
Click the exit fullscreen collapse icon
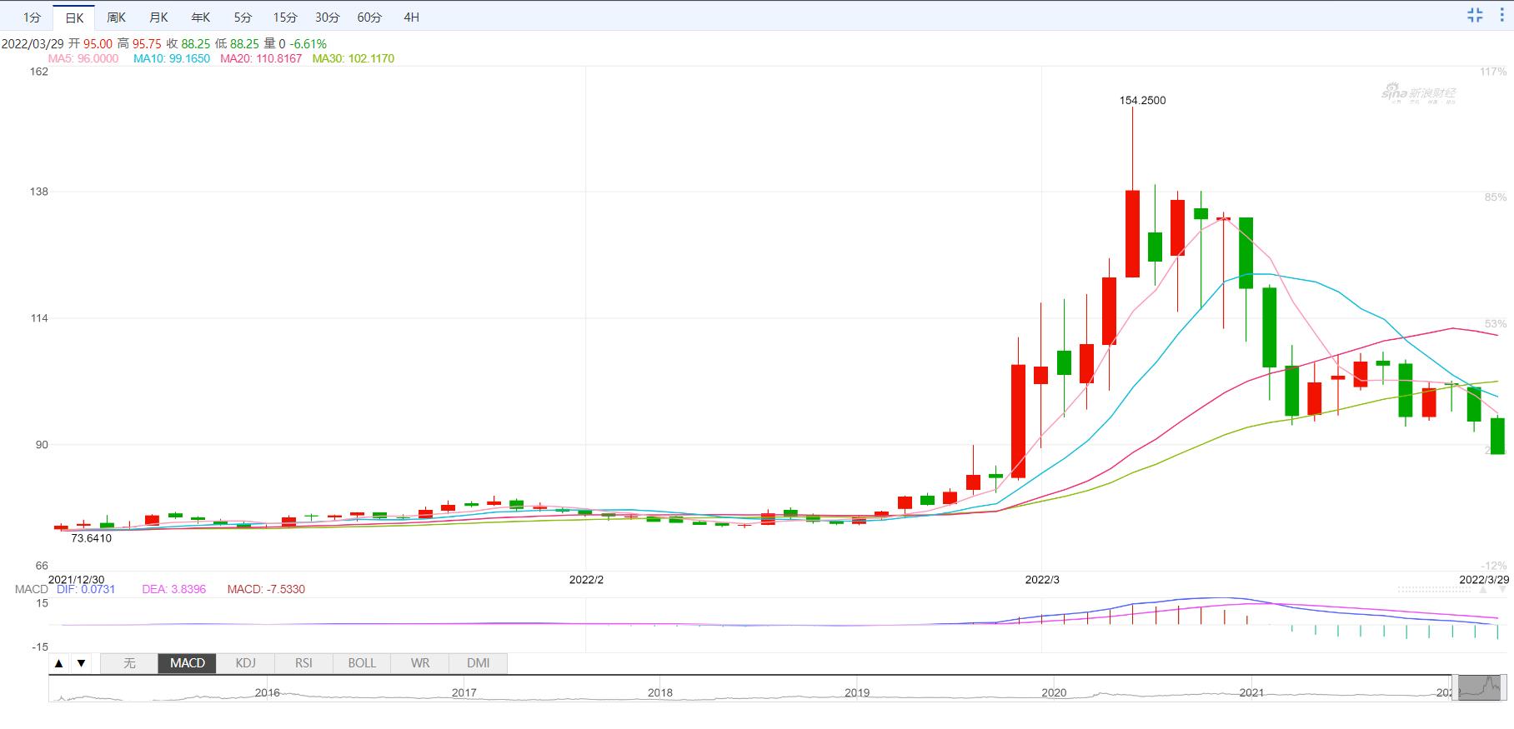pos(1475,15)
